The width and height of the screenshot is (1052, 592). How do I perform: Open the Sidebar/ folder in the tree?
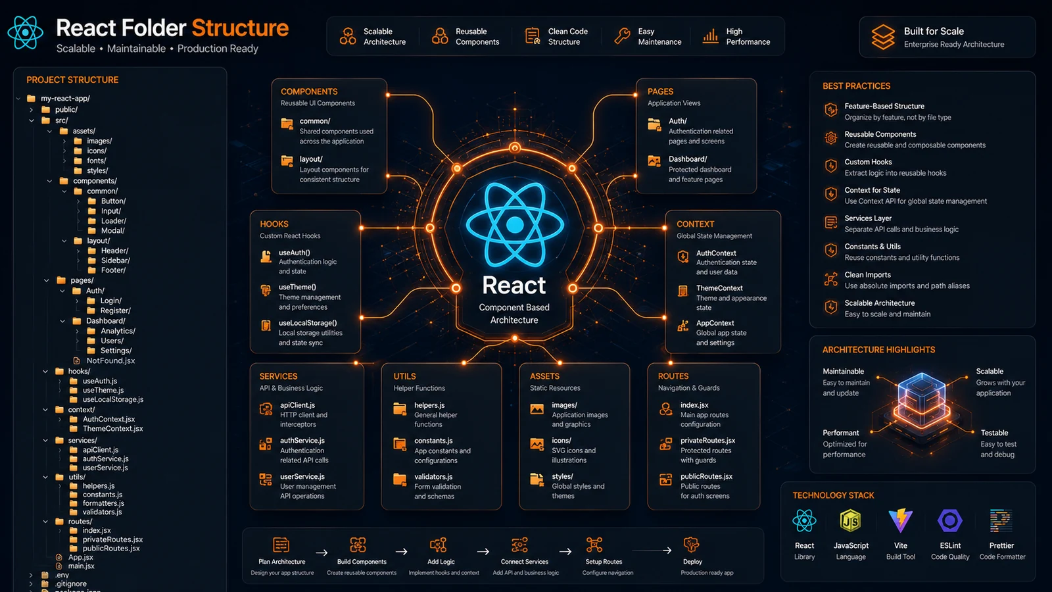(x=116, y=260)
